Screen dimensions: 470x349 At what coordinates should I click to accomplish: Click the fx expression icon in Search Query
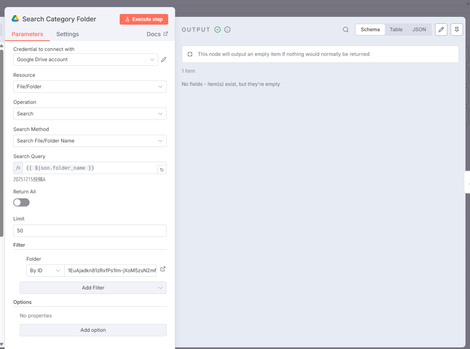pyautogui.click(x=18, y=168)
